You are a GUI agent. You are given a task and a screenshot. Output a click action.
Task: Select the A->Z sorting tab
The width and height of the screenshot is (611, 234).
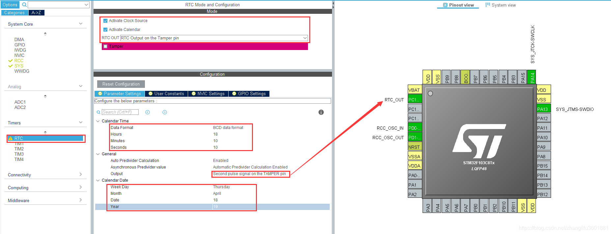pos(37,13)
